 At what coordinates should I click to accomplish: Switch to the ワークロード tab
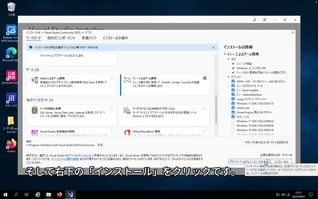click(34, 38)
